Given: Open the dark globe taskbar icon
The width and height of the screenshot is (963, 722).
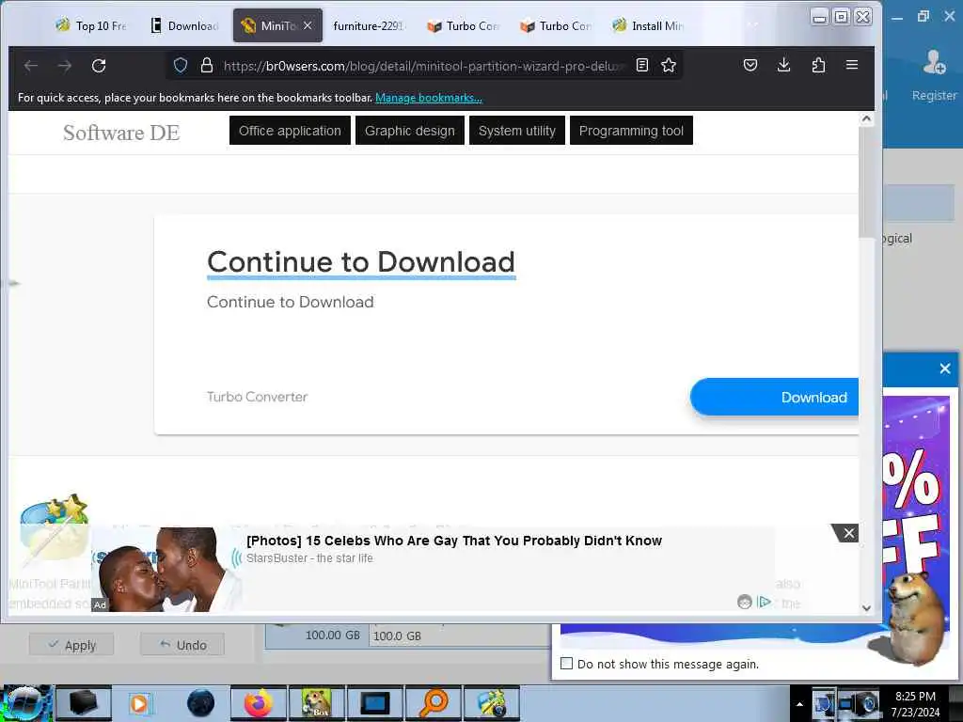Looking at the screenshot, I should (201, 703).
